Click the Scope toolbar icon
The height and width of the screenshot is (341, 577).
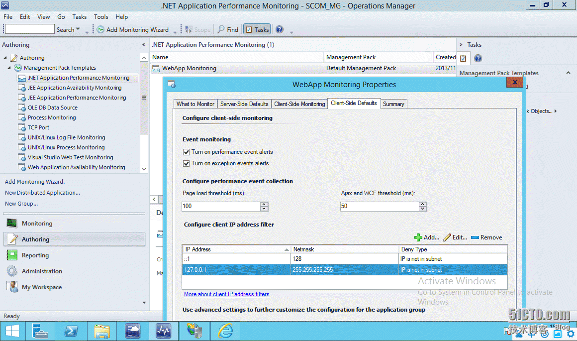click(189, 29)
